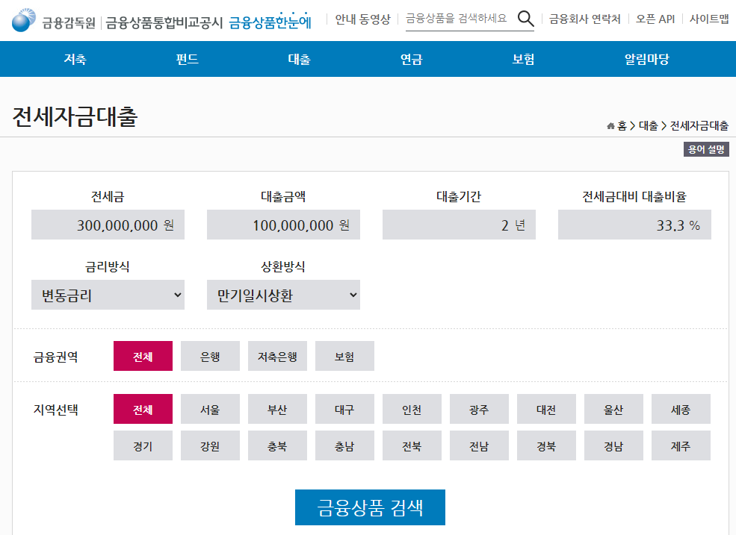736x535 pixels.
Task: Click the 전세금대비 대출비율 field
Action: tap(634, 225)
